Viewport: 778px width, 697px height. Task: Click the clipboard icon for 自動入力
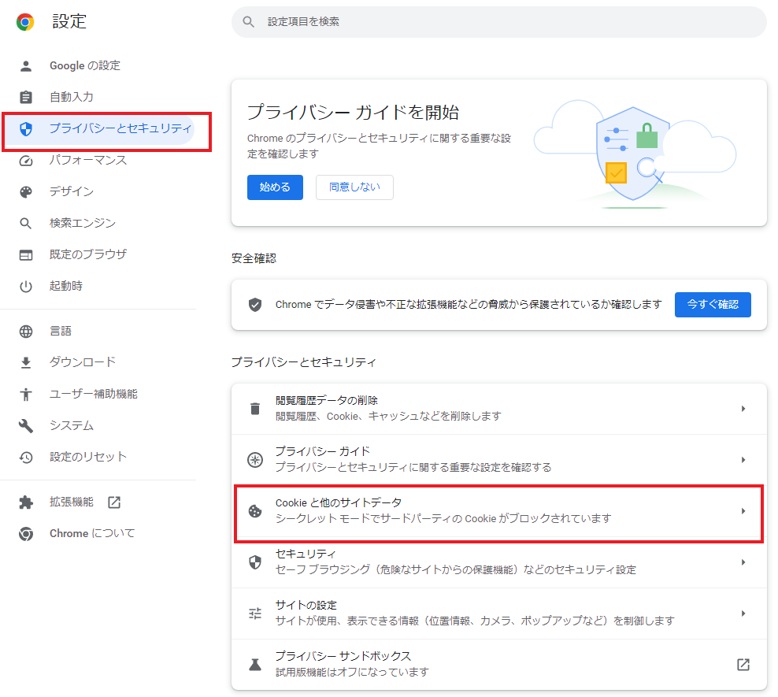pyautogui.click(x=26, y=97)
